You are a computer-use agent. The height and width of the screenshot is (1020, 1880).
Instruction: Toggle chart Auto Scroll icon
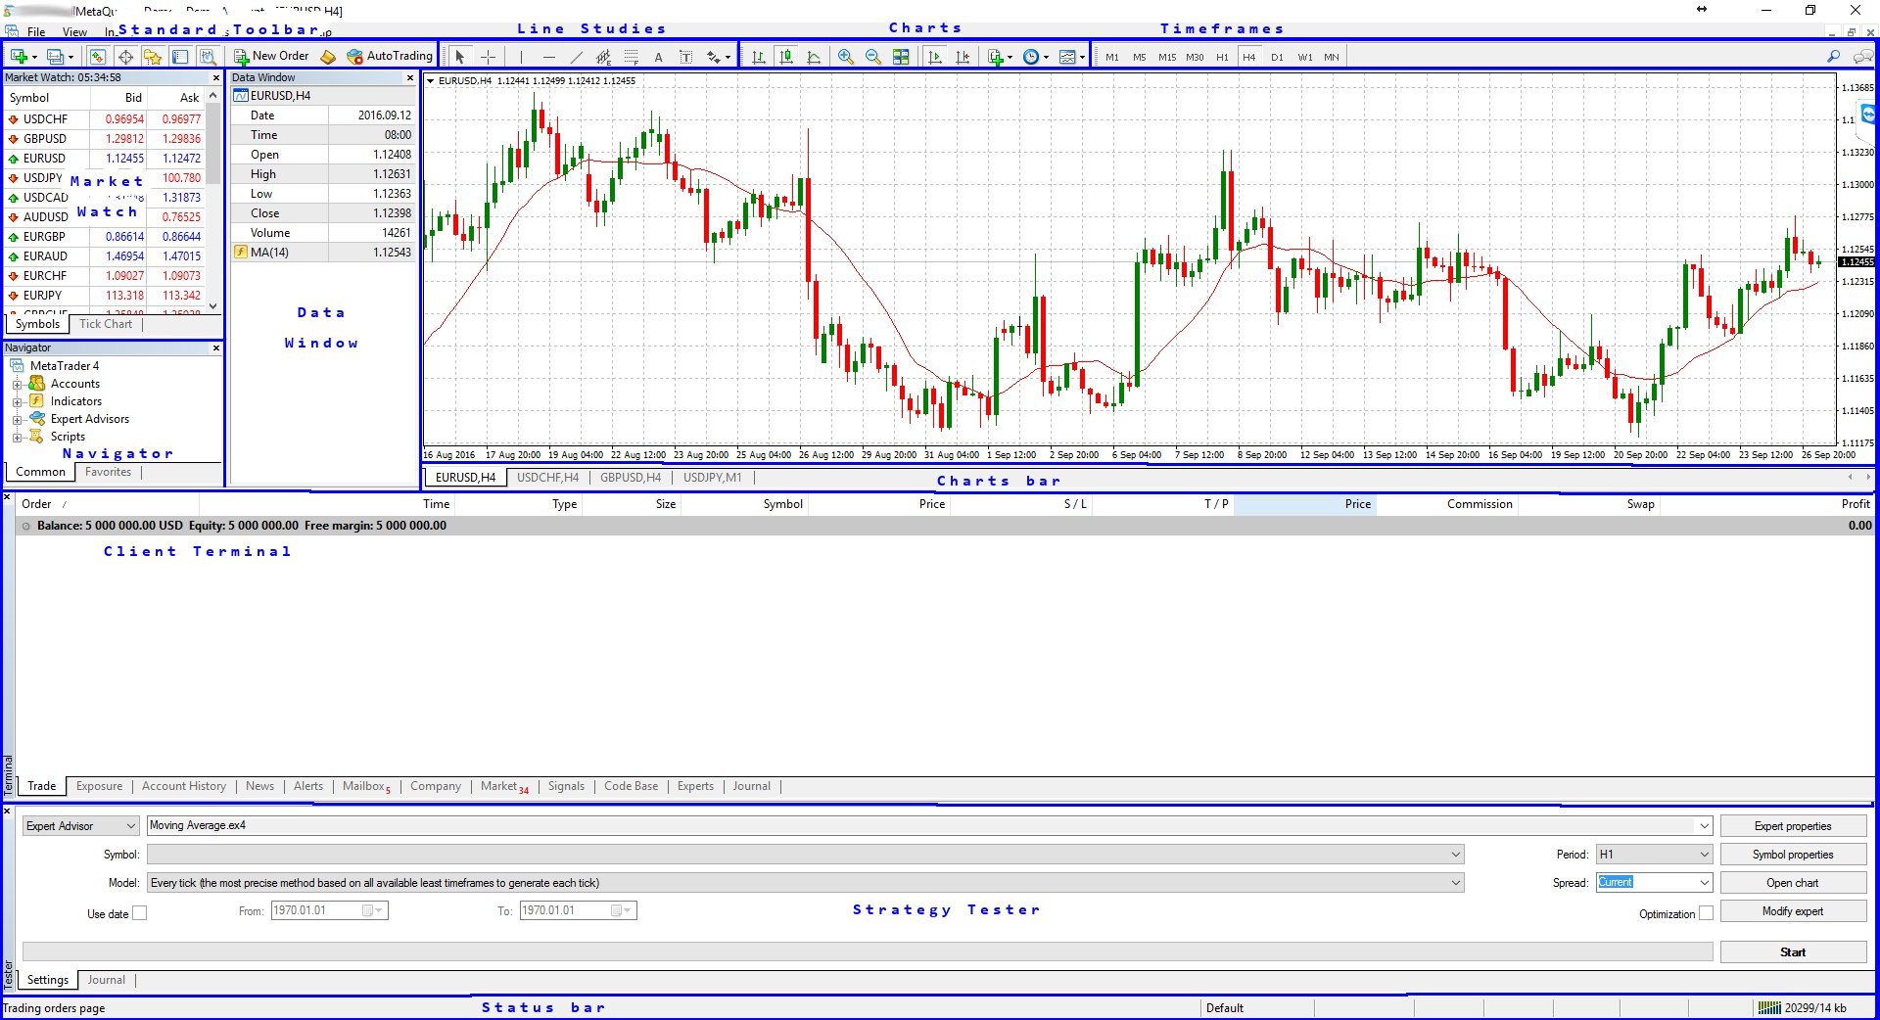tap(935, 57)
